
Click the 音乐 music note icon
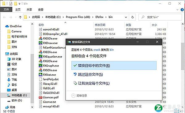9,85
